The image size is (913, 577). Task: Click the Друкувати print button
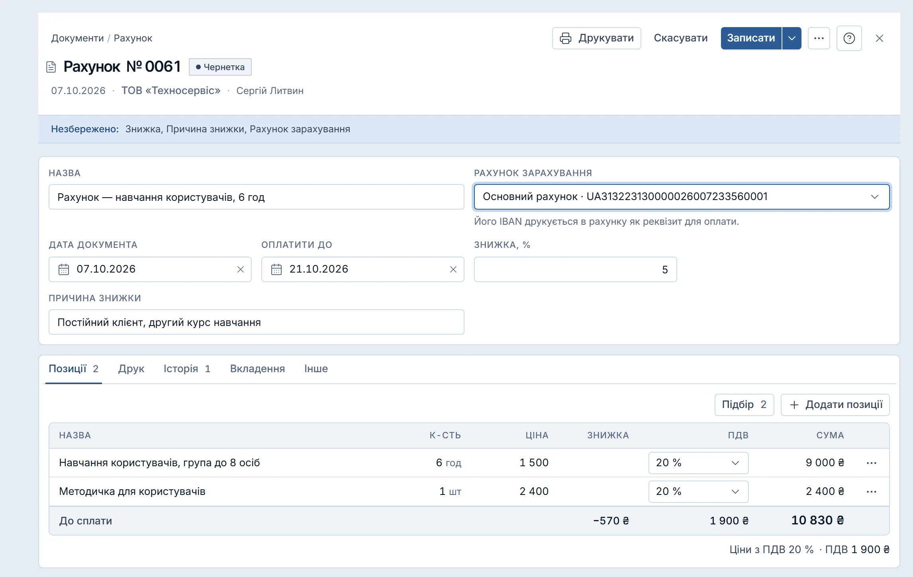pyautogui.click(x=596, y=38)
